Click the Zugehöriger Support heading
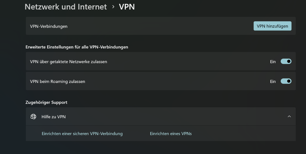306x154 pixels. pos(46,102)
